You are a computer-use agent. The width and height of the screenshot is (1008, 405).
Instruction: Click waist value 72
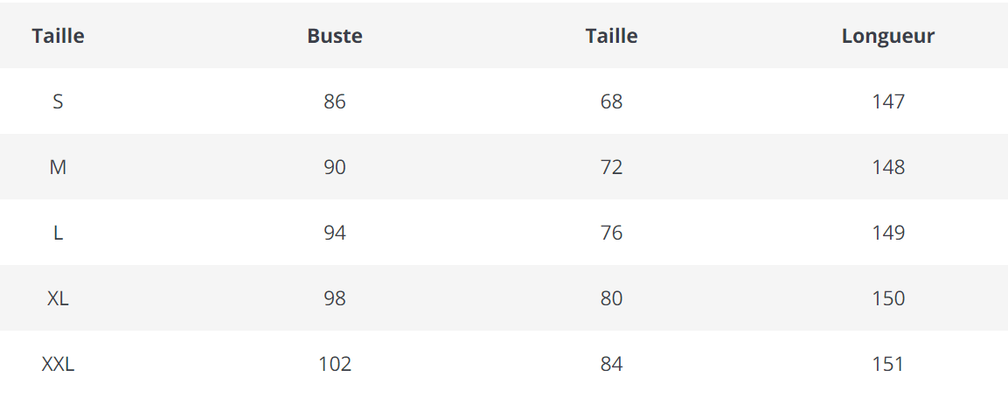click(x=611, y=167)
